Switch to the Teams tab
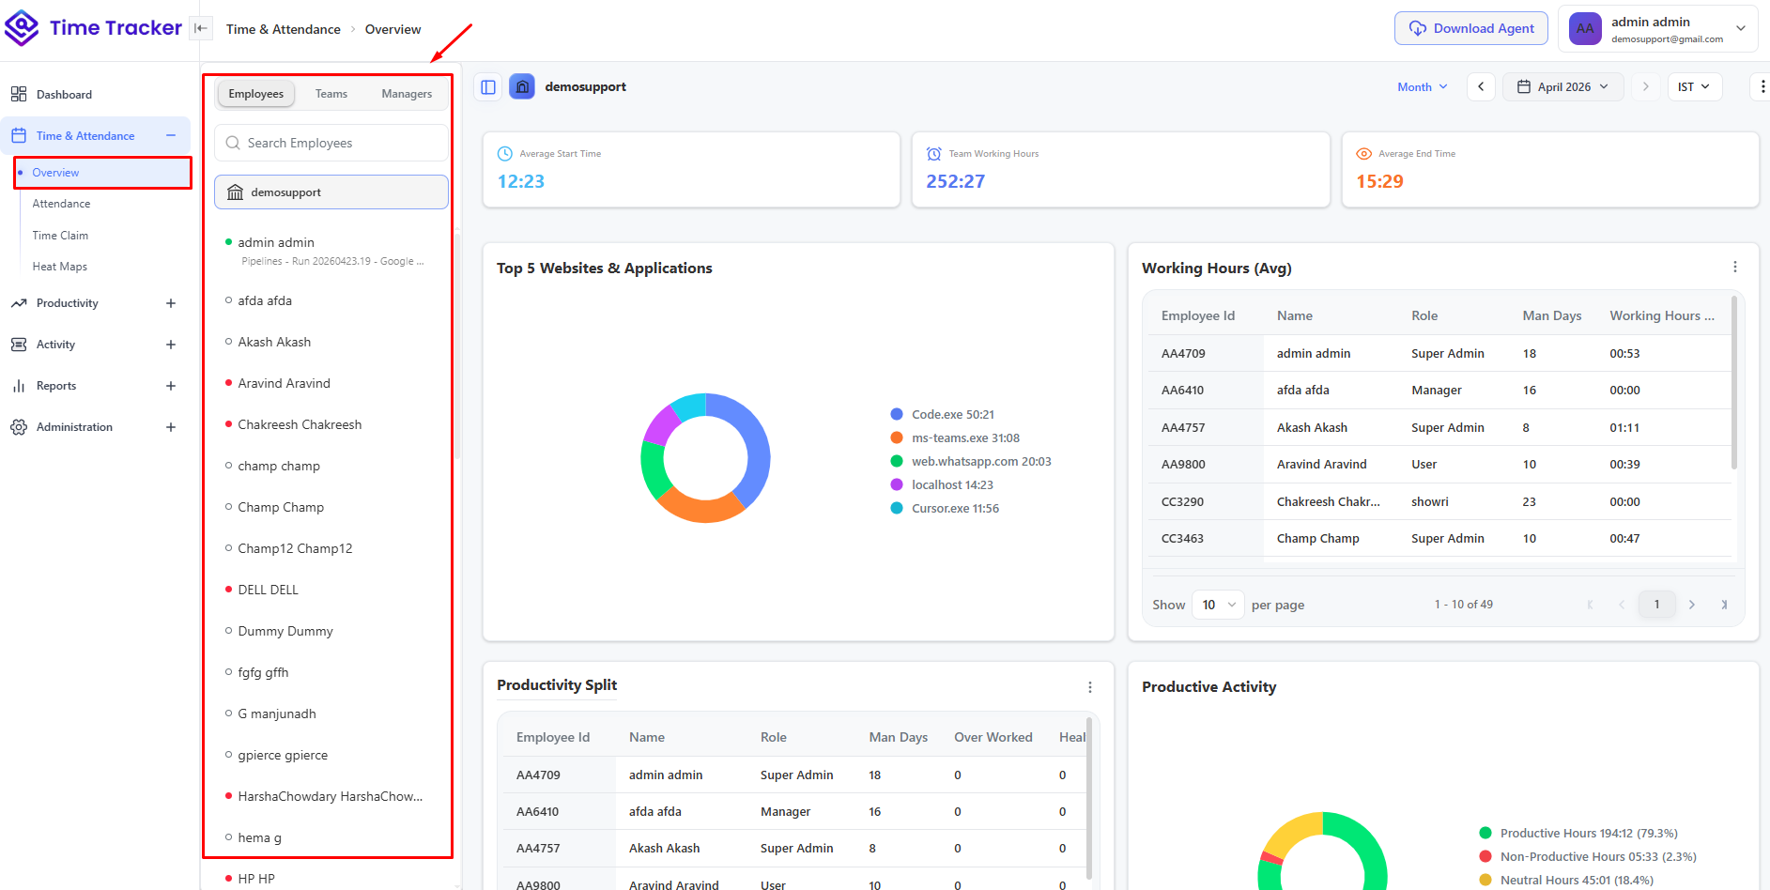Screen dimensions: 1770x890 click(331, 94)
